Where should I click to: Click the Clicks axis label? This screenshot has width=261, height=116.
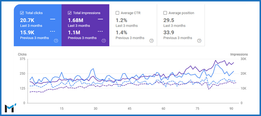(22, 54)
